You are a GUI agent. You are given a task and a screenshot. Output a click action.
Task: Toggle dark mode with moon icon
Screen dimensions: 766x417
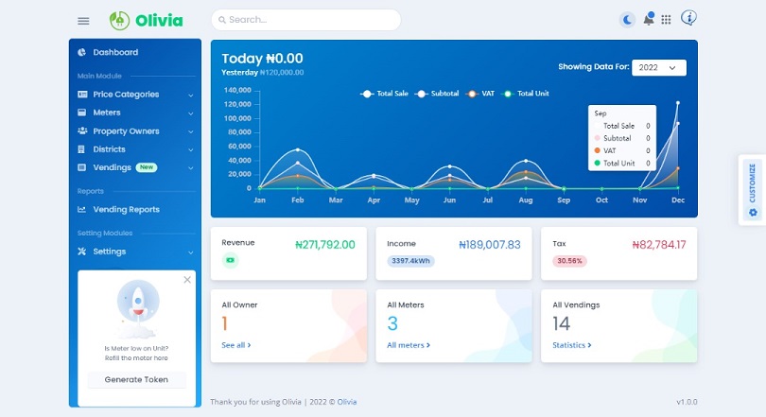pos(628,20)
